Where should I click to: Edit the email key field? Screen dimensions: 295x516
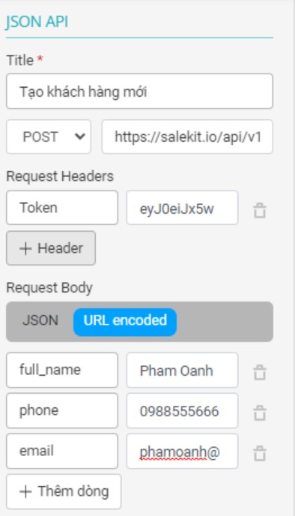click(x=62, y=451)
